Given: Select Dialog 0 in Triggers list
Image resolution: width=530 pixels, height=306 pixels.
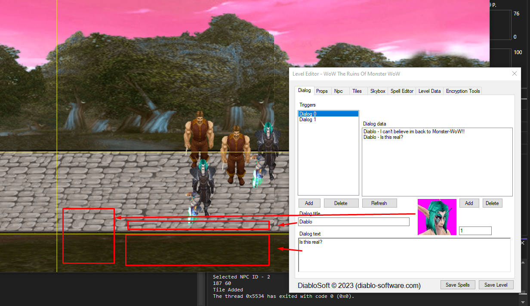Looking at the screenshot, I should (328, 114).
